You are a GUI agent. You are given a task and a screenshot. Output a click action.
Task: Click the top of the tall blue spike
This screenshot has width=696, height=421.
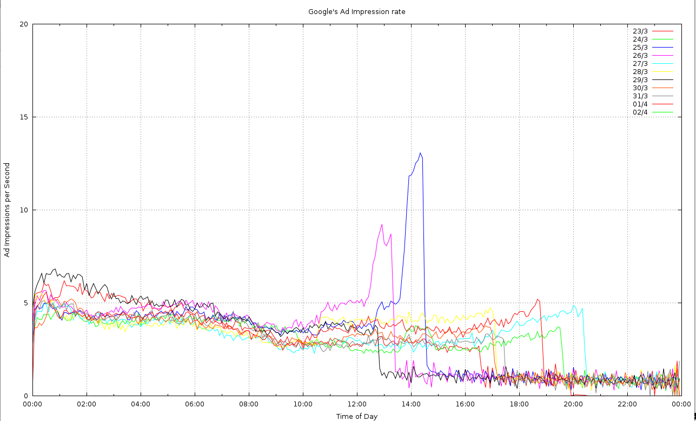point(420,153)
